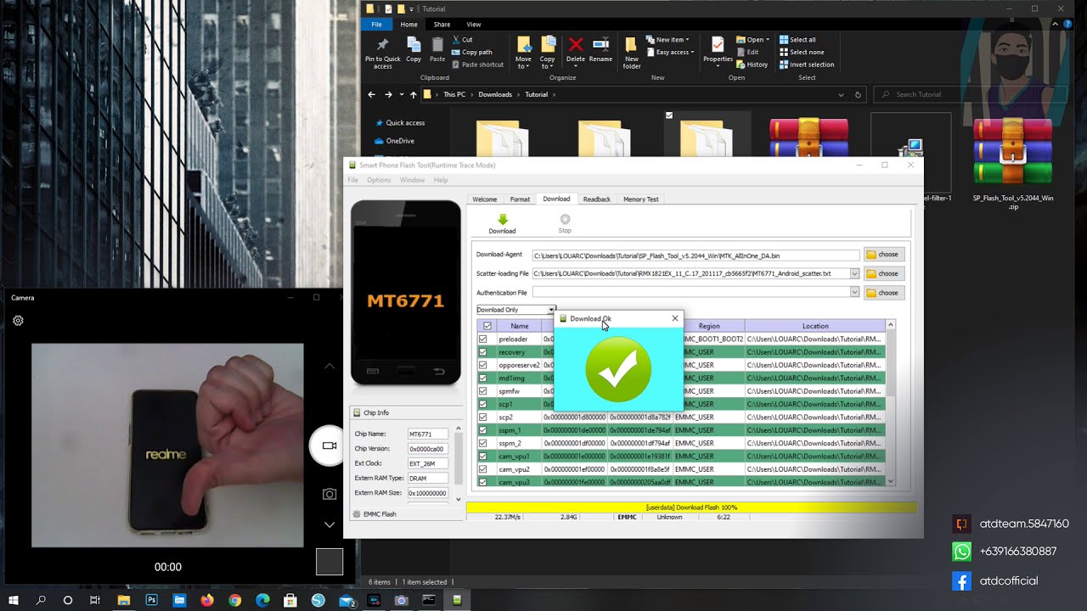Uncheck the recovery partition row
This screenshot has height=611, width=1087.
click(483, 352)
